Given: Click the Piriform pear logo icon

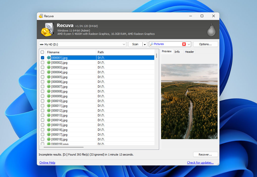Looking at the screenshot, I should click(x=211, y=30).
